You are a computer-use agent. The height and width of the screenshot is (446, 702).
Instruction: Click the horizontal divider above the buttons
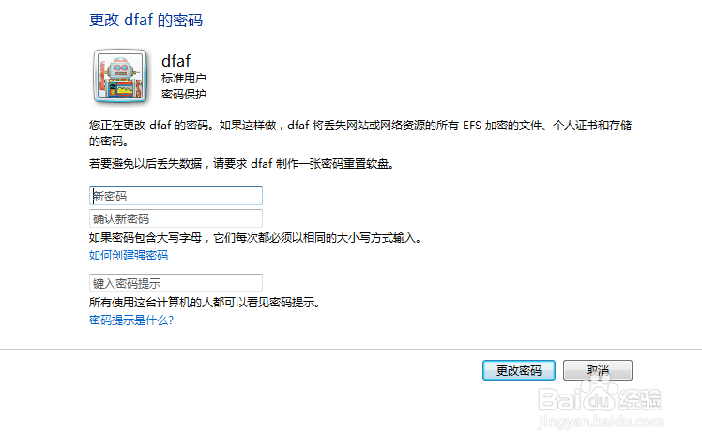coord(351,349)
